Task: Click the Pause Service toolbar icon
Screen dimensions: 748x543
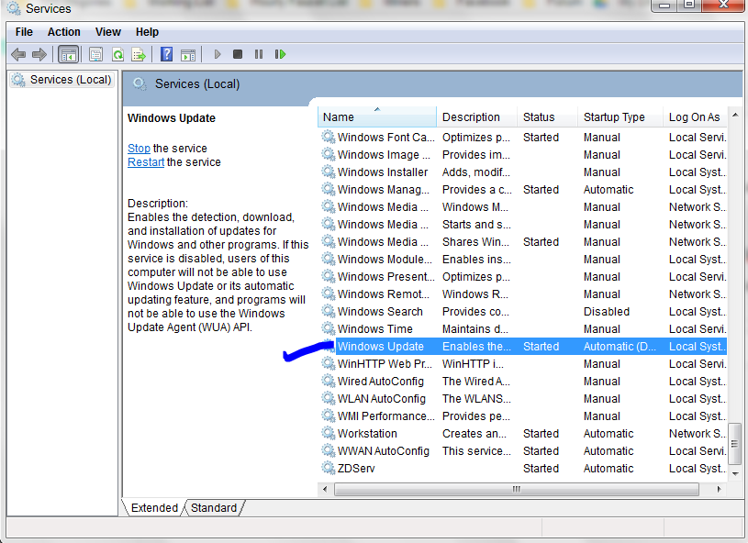Action: (259, 54)
